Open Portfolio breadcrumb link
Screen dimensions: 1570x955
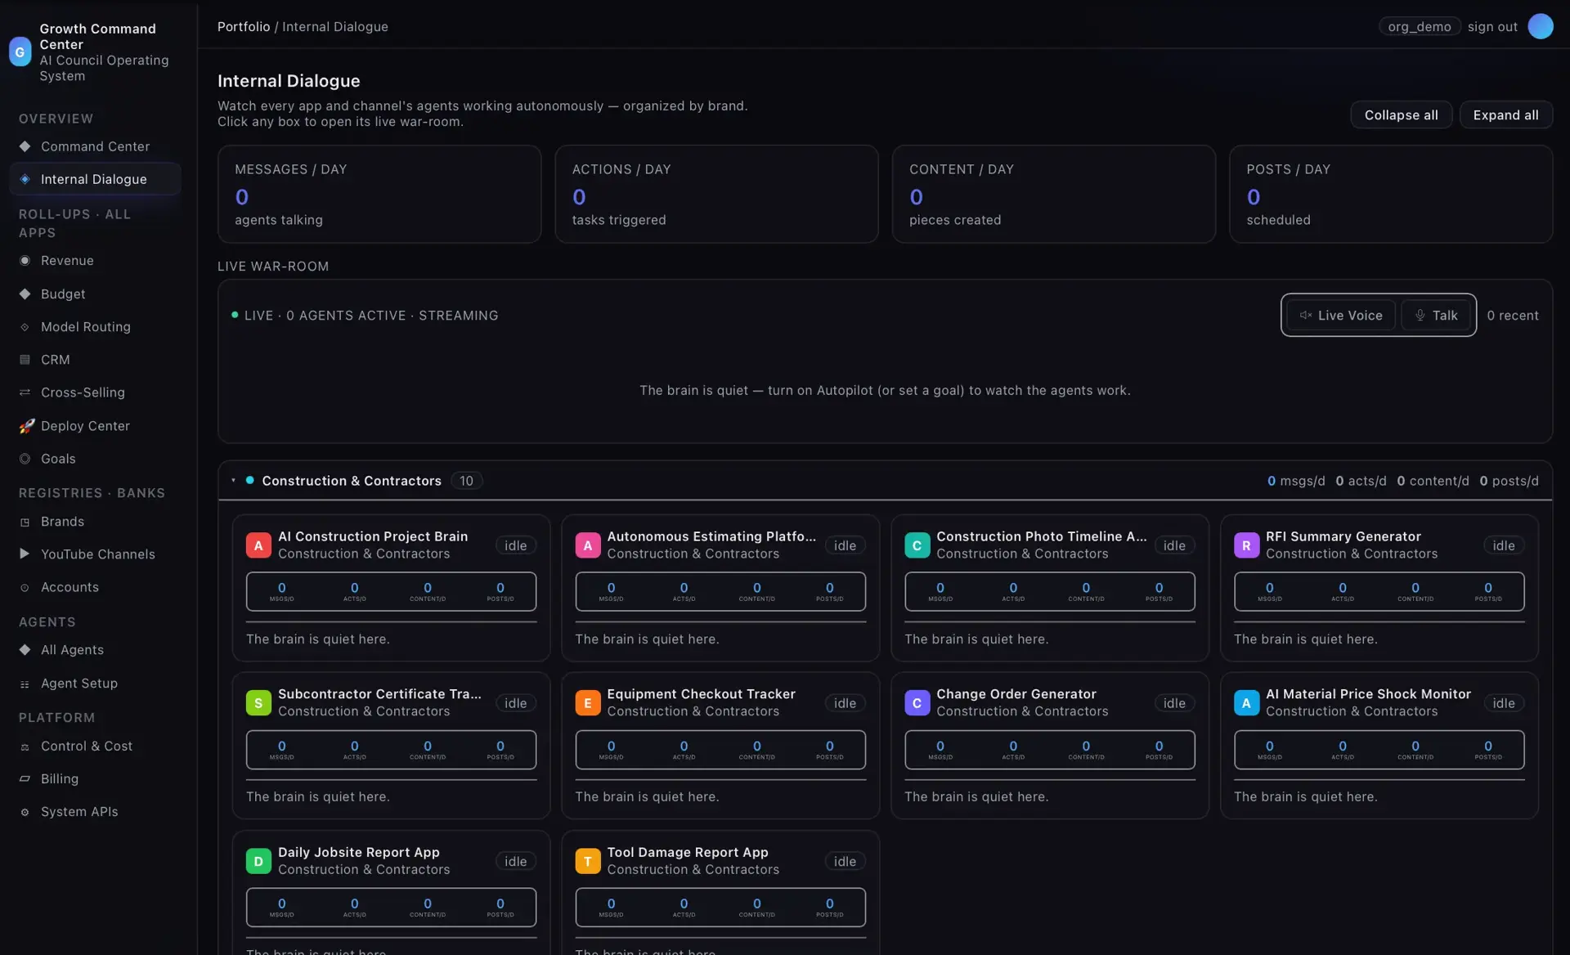coord(244,26)
